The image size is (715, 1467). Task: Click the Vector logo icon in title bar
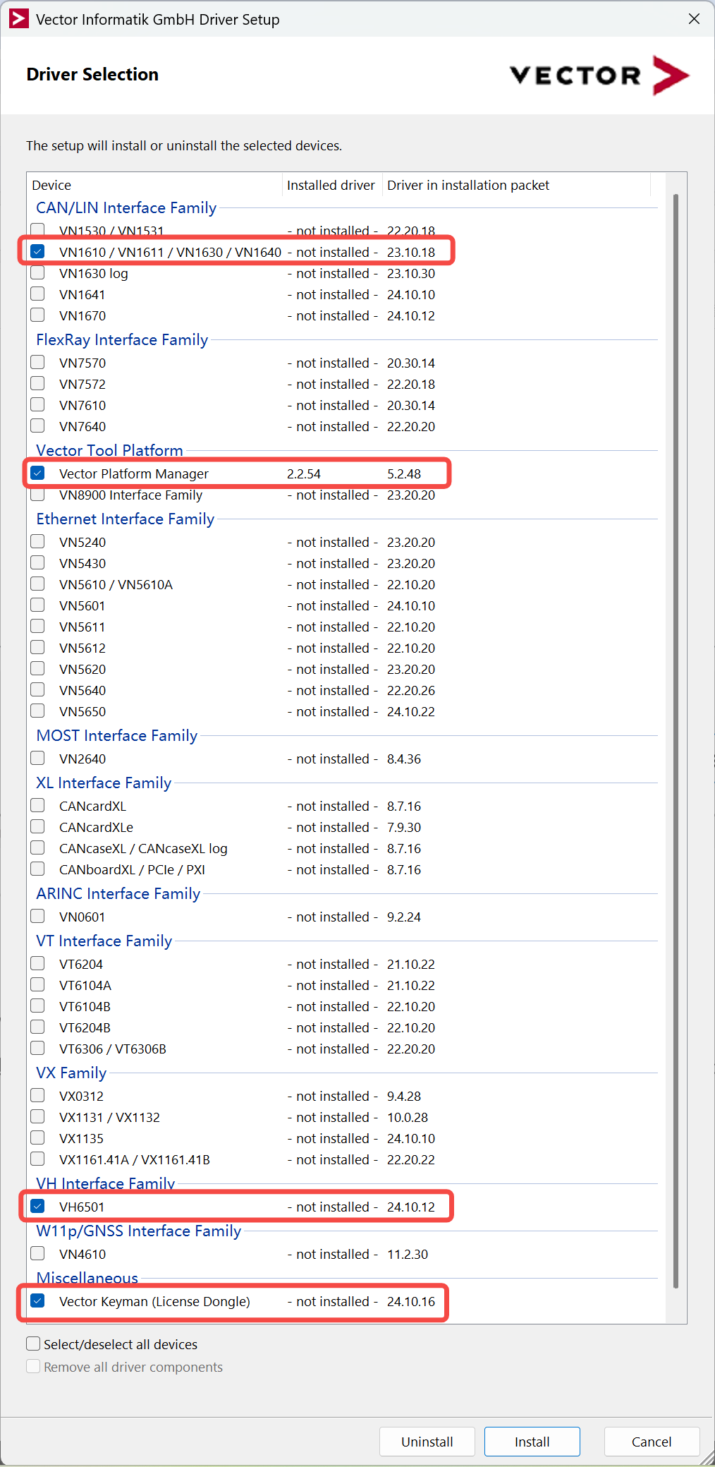tap(19, 19)
